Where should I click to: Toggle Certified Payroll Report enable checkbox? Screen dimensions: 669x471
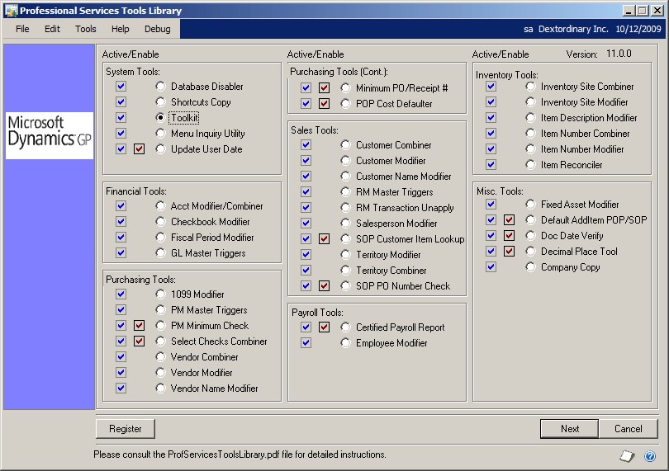[x=325, y=327]
